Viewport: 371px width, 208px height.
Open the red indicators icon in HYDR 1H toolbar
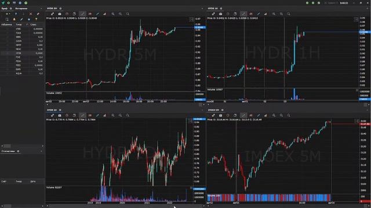tap(251, 14)
